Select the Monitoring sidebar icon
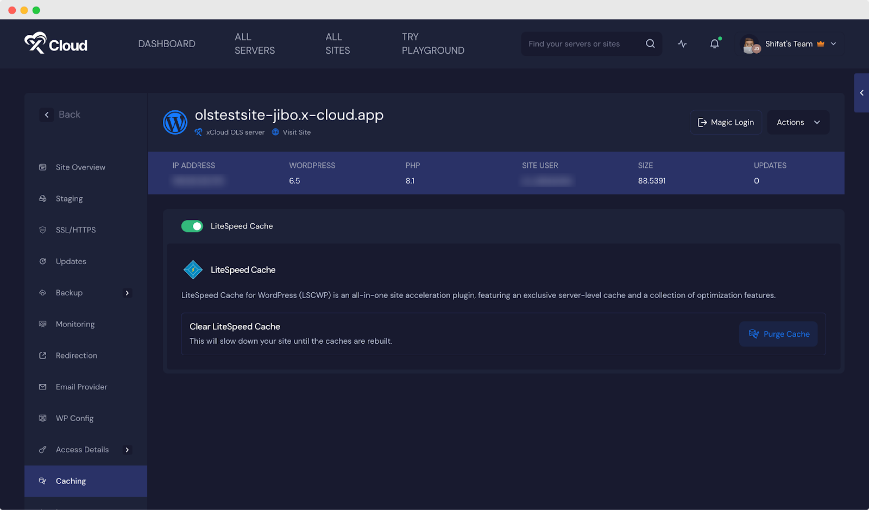Screen dimensions: 869x510 point(43,324)
